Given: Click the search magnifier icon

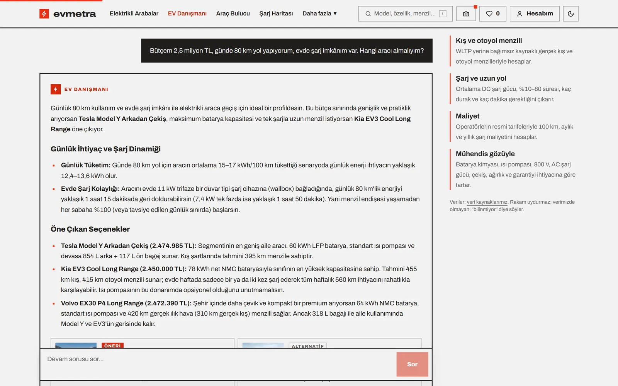Looking at the screenshot, I should [x=368, y=14].
